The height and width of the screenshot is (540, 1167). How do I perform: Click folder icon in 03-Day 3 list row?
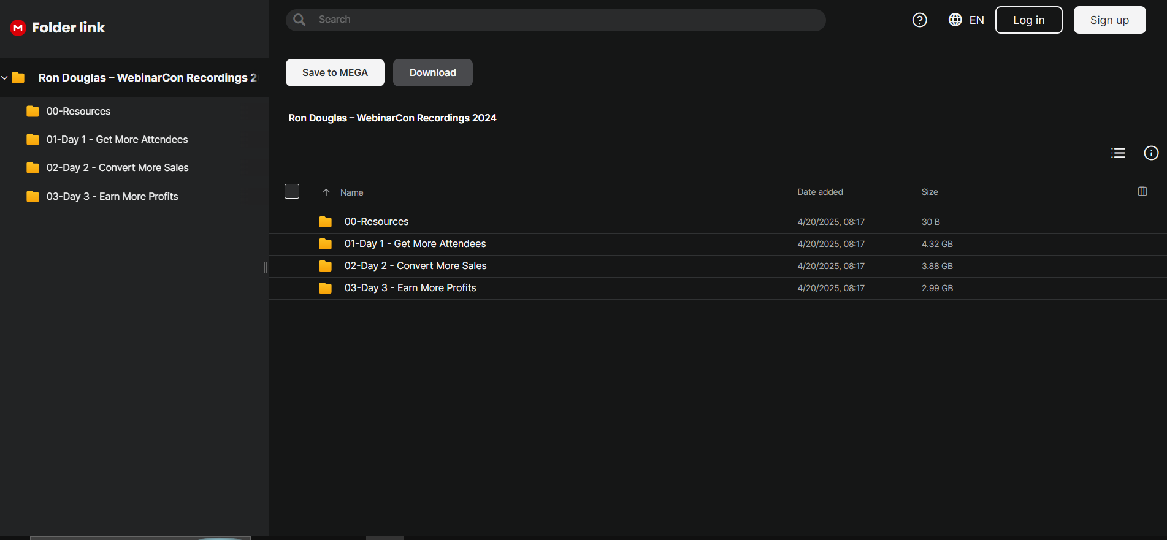(x=326, y=288)
